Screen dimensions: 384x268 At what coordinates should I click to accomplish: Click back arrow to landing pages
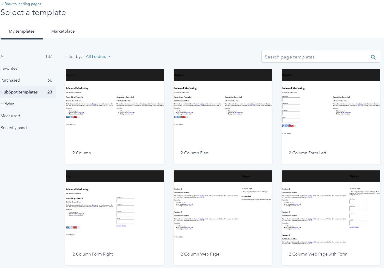pyautogui.click(x=2, y=4)
